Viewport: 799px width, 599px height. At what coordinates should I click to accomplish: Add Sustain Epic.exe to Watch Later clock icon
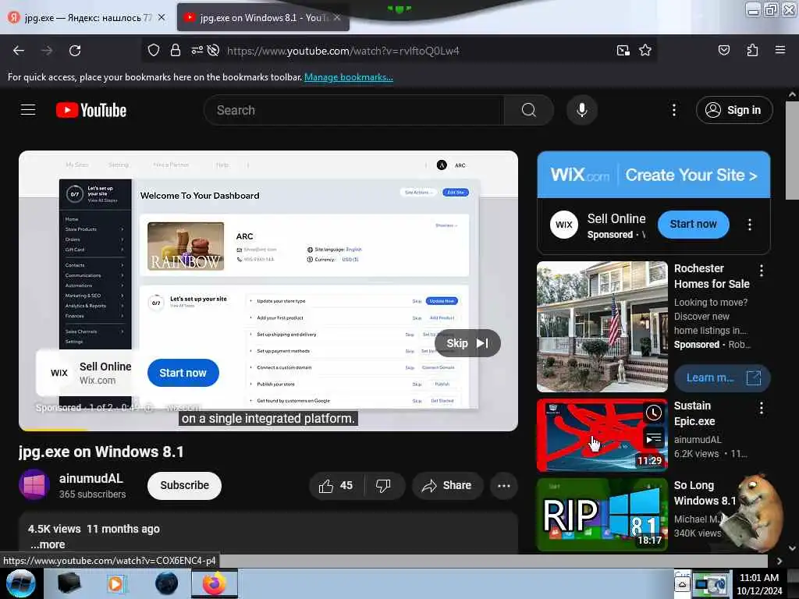[x=653, y=413]
